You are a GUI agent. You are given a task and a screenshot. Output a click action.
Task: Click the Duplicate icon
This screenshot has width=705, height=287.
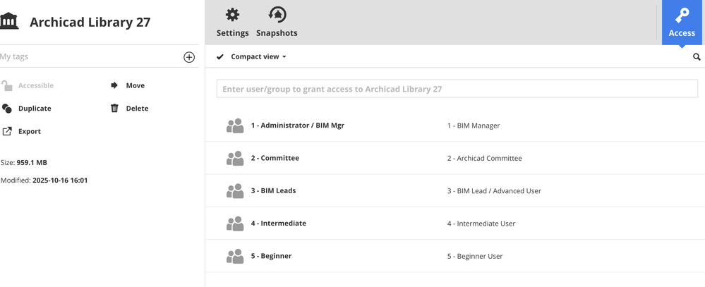[x=7, y=109]
